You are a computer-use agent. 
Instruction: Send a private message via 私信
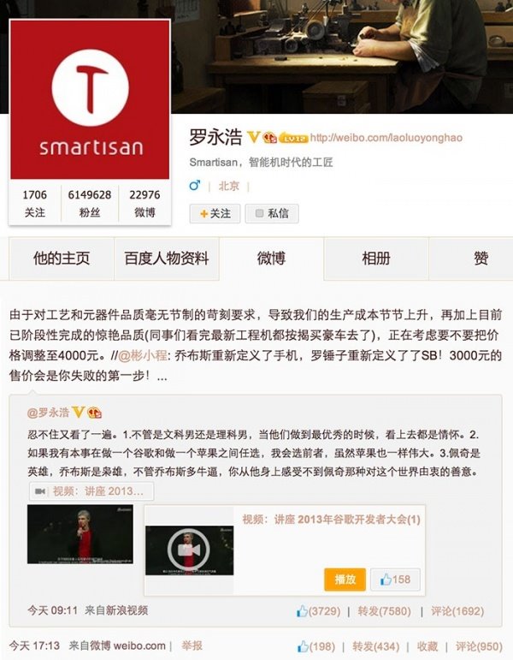point(272,213)
